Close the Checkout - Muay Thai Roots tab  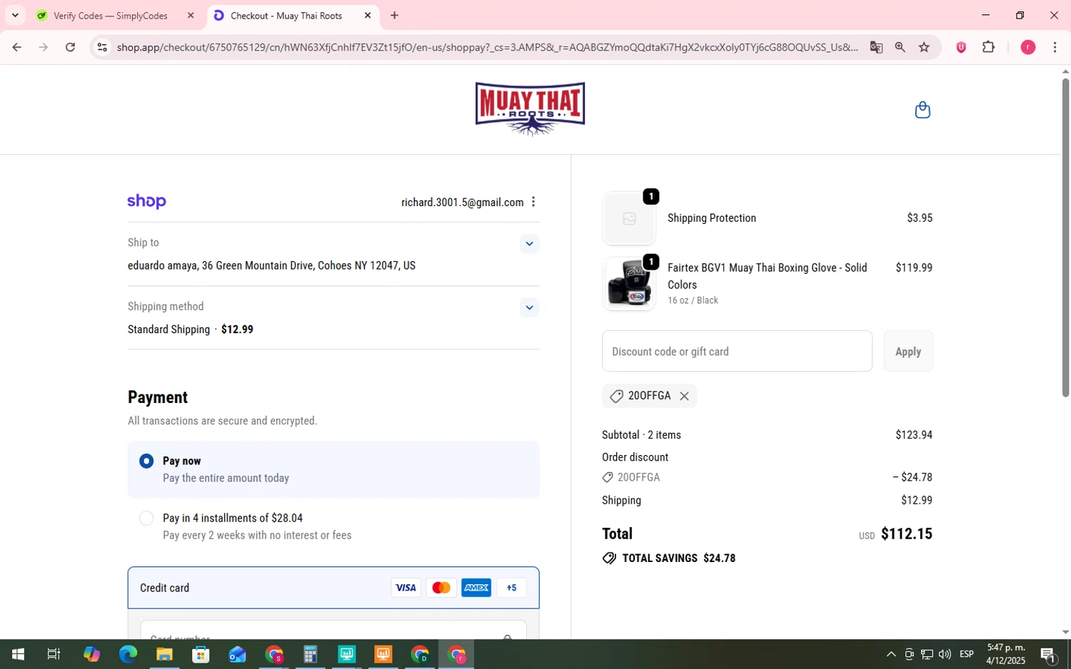[368, 15]
